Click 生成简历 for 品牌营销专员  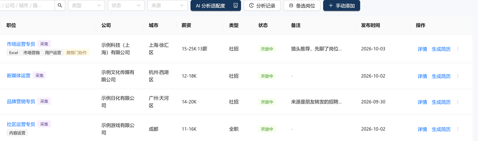pyautogui.click(x=441, y=102)
